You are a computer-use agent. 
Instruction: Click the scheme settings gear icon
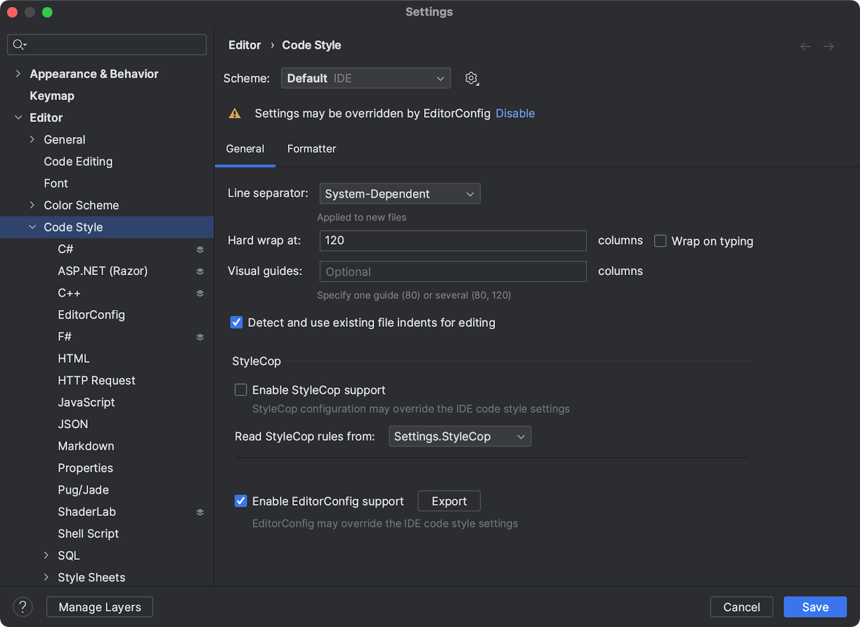[471, 78]
